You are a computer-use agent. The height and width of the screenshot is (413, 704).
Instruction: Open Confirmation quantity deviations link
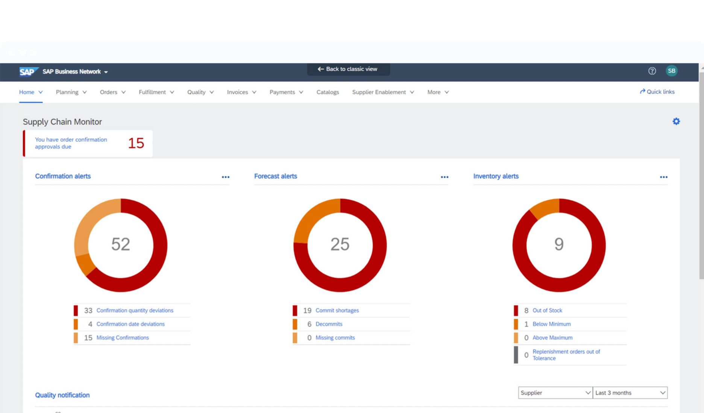pos(135,311)
